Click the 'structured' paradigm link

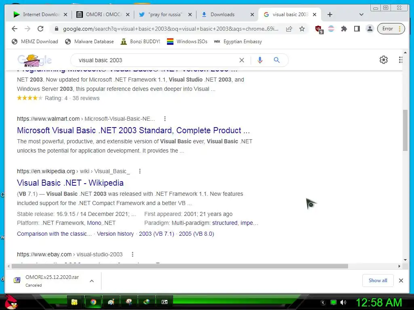pyautogui.click(x=225, y=223)
